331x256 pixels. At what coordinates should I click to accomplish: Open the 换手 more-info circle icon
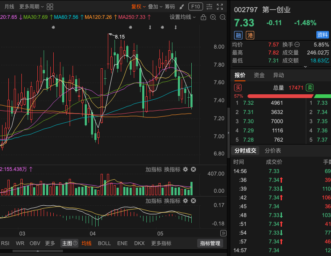pyautogui.click(x=297, y=44)
